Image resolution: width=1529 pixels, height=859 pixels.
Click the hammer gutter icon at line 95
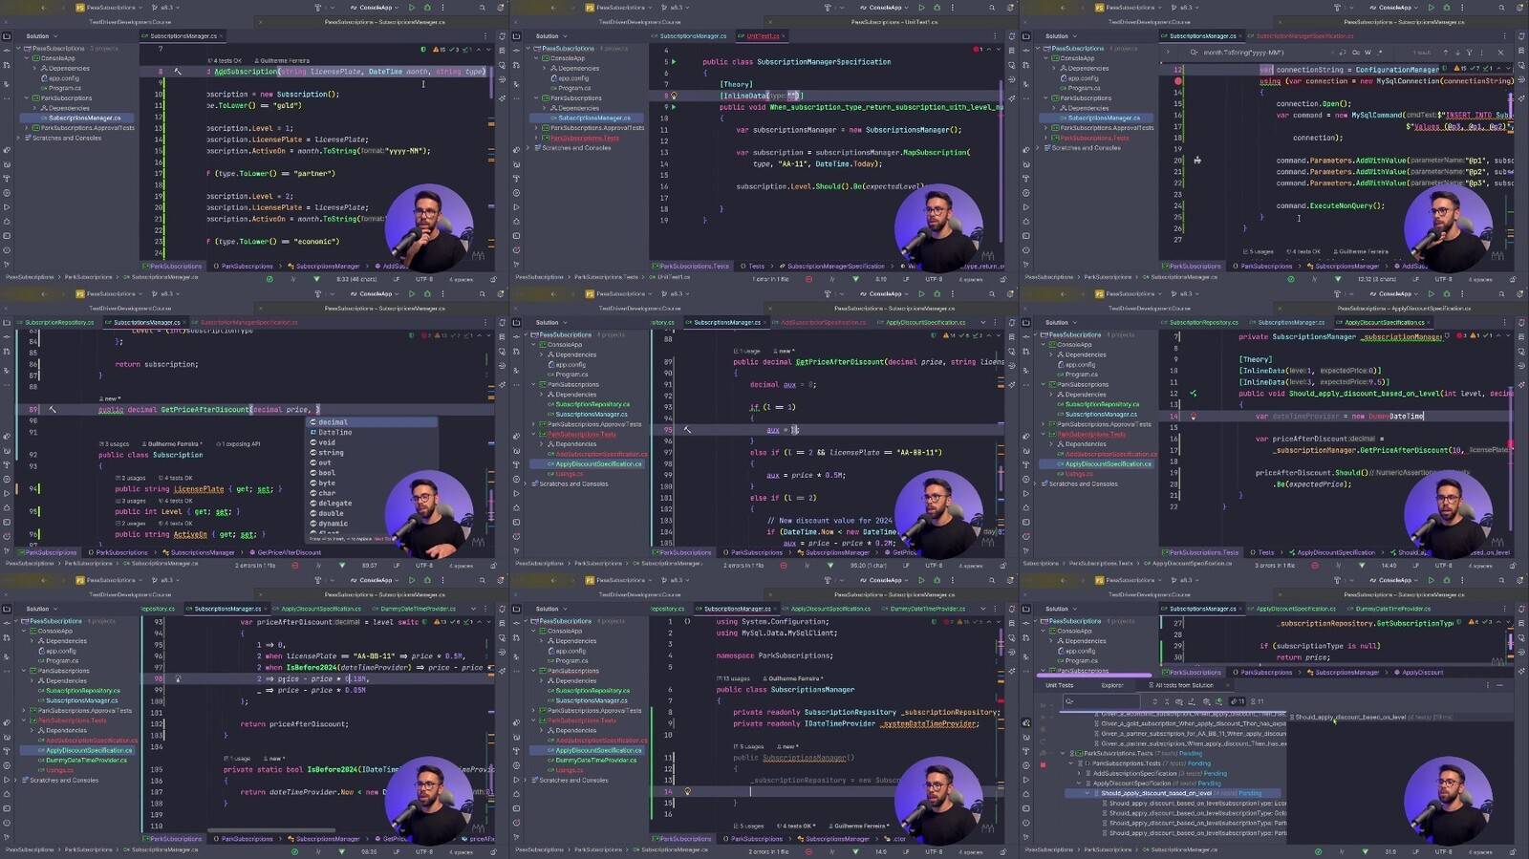click(687, 430)
